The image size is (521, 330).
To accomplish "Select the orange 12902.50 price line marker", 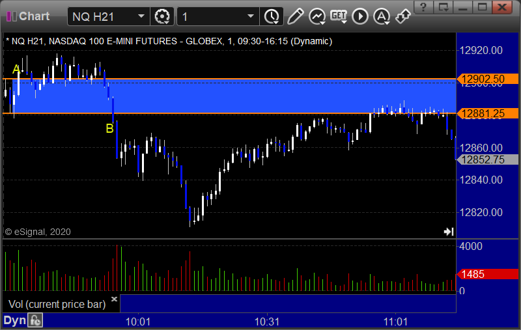I will pos(487,79).
